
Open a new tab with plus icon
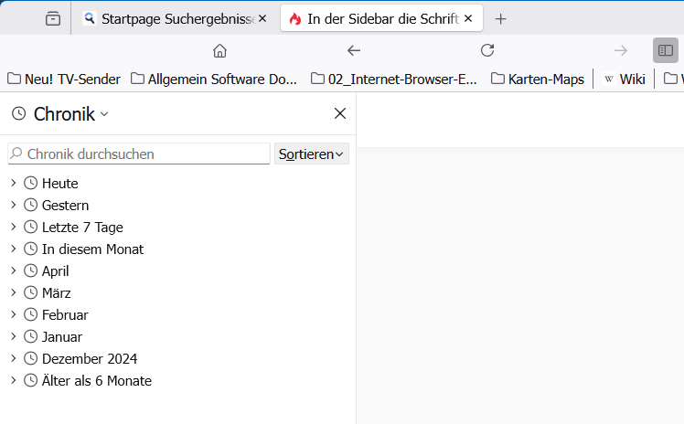click(x=500, y=18)
